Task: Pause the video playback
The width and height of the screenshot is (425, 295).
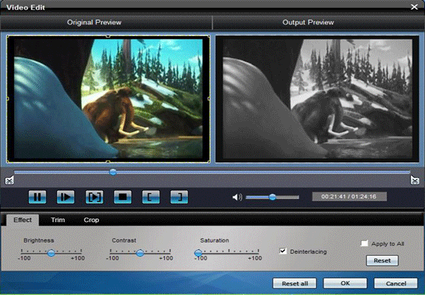Action: coord(38,197)
